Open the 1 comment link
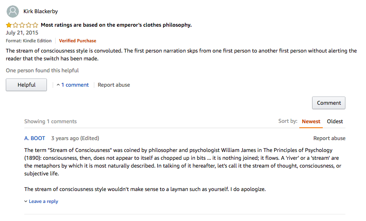The width and height of the screenshot is (366, 221). [x=75, y=85]
